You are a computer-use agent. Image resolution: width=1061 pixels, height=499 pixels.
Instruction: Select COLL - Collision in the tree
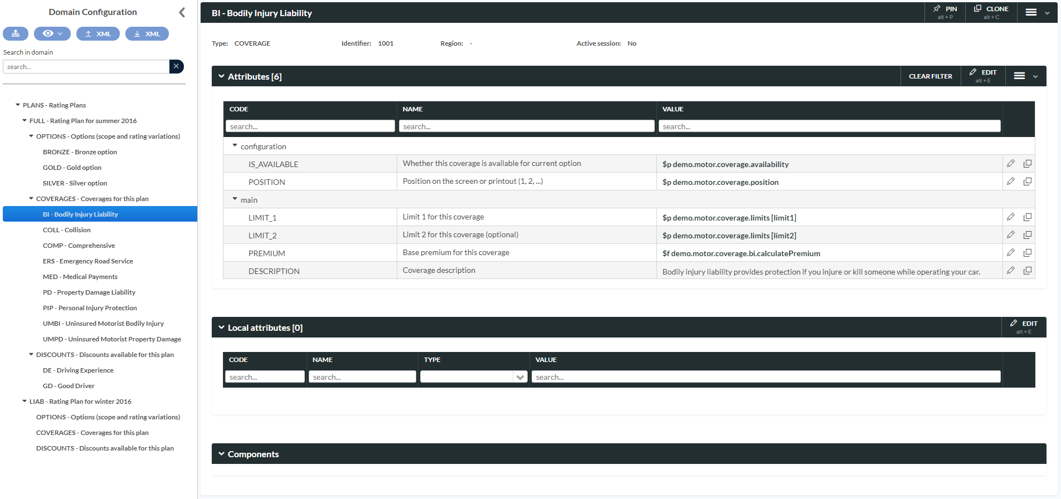(x=67, y=230)
